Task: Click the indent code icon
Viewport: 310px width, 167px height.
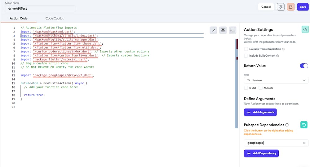Action: point(232,30)
